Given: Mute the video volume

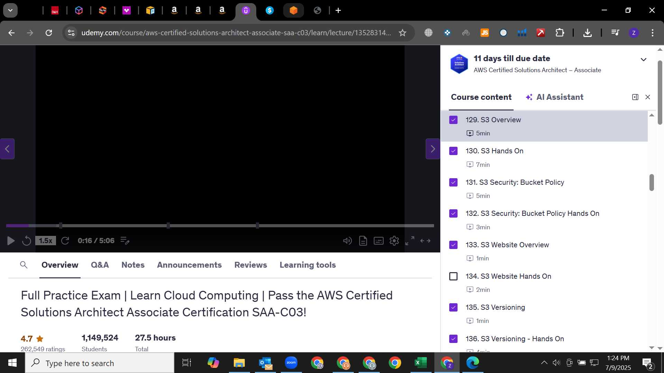Looking at the screenshot, I should [x=347, y=241].
